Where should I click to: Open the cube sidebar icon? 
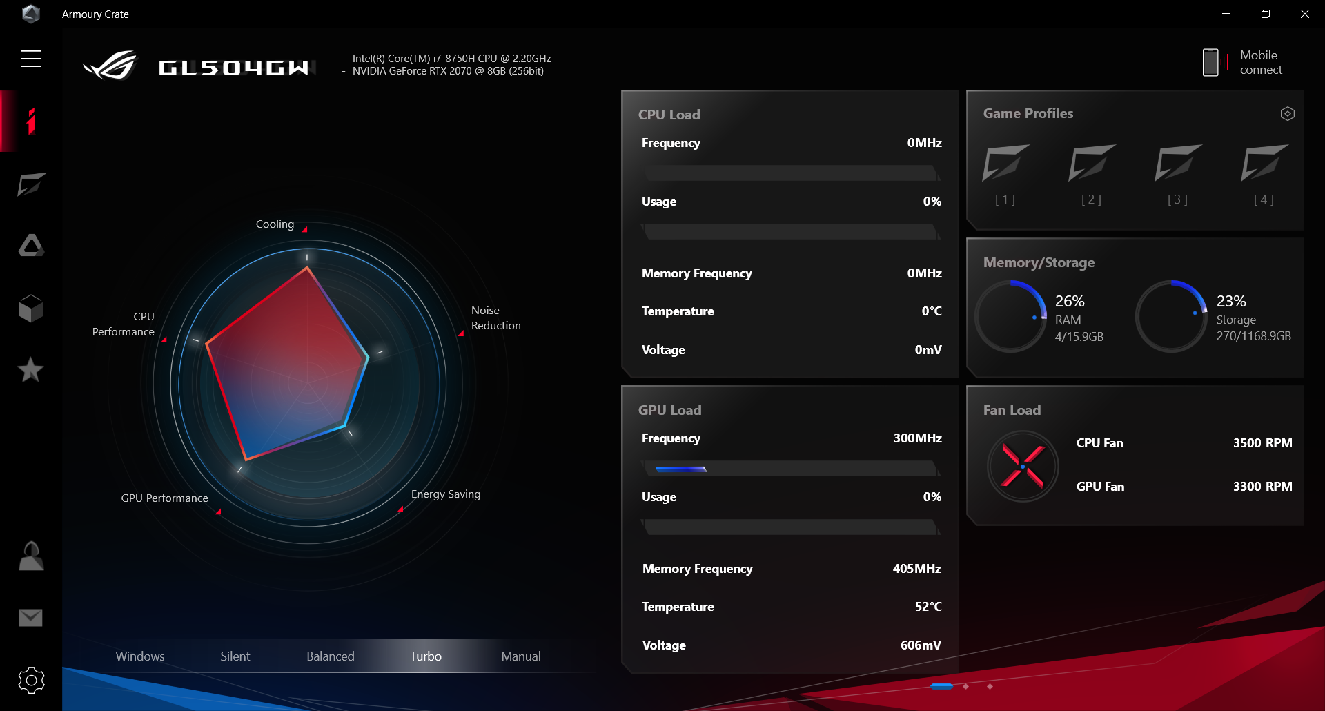click(x=31, y=309)
